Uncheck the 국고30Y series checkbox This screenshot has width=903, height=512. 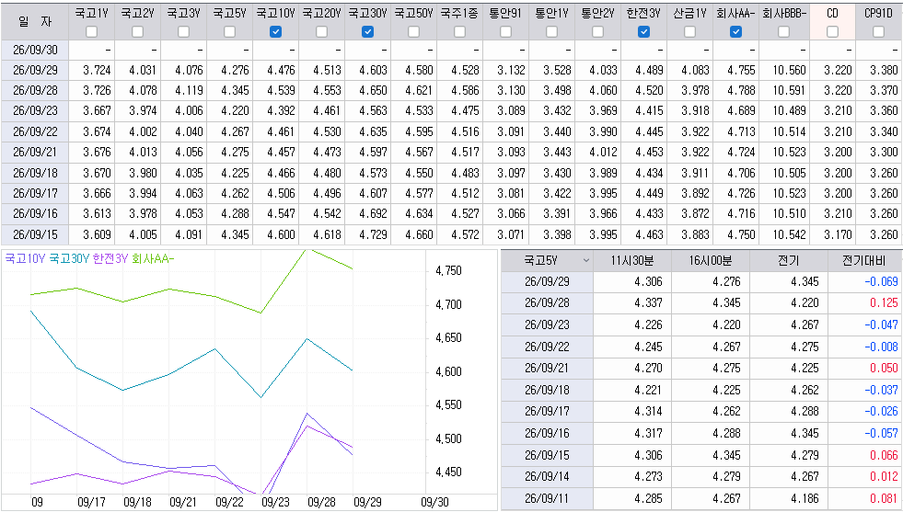tap(368, 32)
